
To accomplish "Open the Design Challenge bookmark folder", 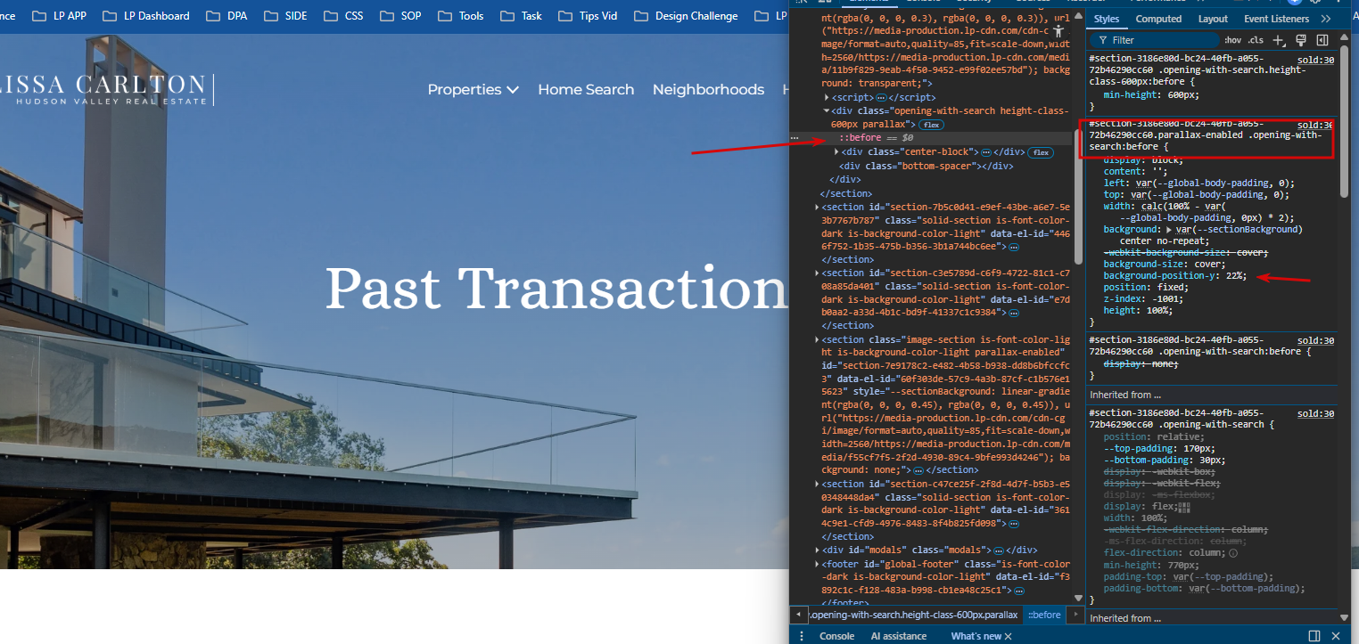I will pos(686,15).
